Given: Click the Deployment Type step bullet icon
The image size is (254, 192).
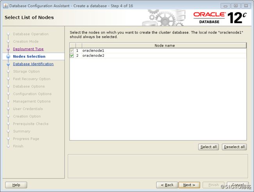Looking at the screenshot, I should (x=8, y=49).
